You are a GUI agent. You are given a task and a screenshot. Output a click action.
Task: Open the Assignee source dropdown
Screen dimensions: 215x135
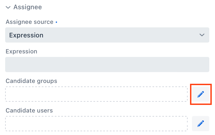pos(107,35)
